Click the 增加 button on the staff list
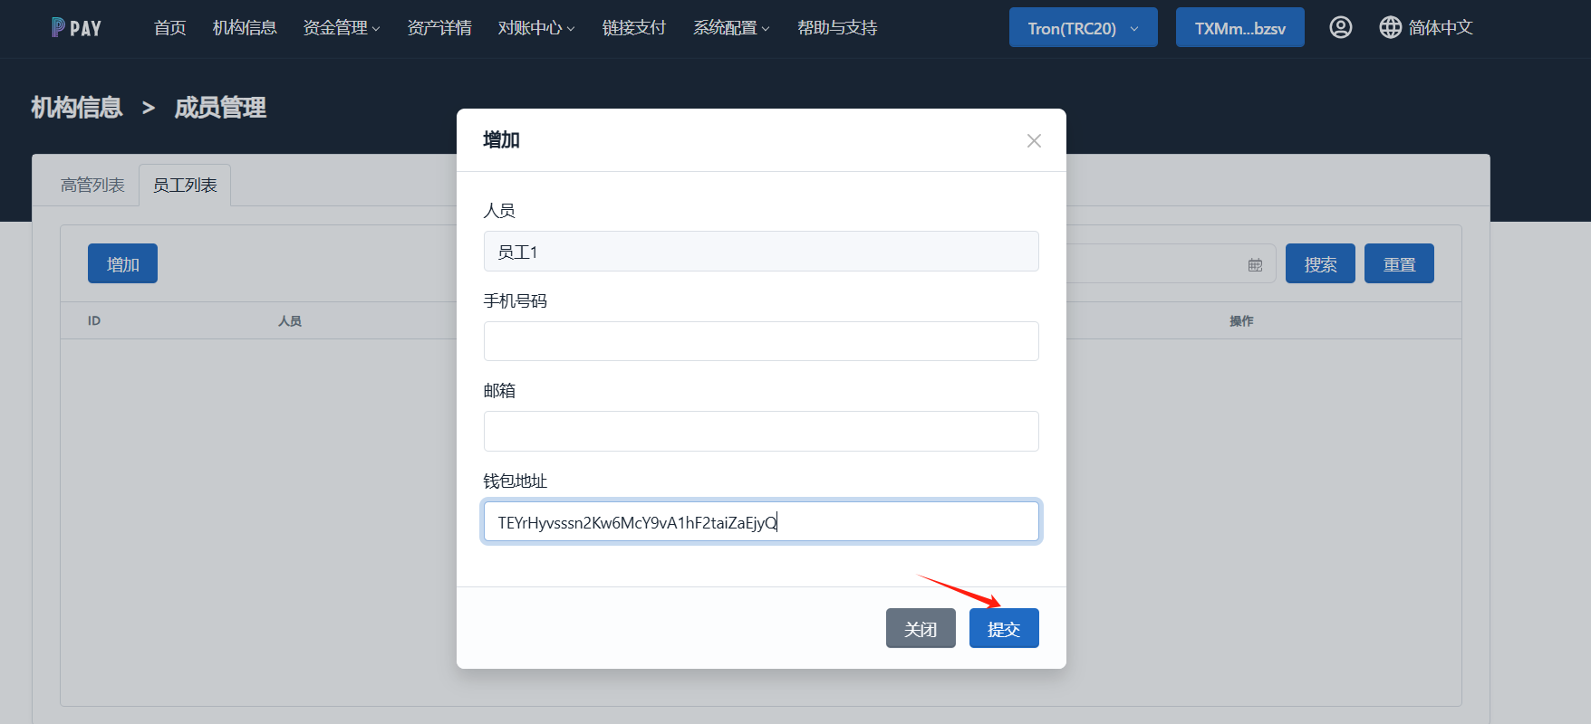This screenshot has width=1591, height=724. (122, 263)
